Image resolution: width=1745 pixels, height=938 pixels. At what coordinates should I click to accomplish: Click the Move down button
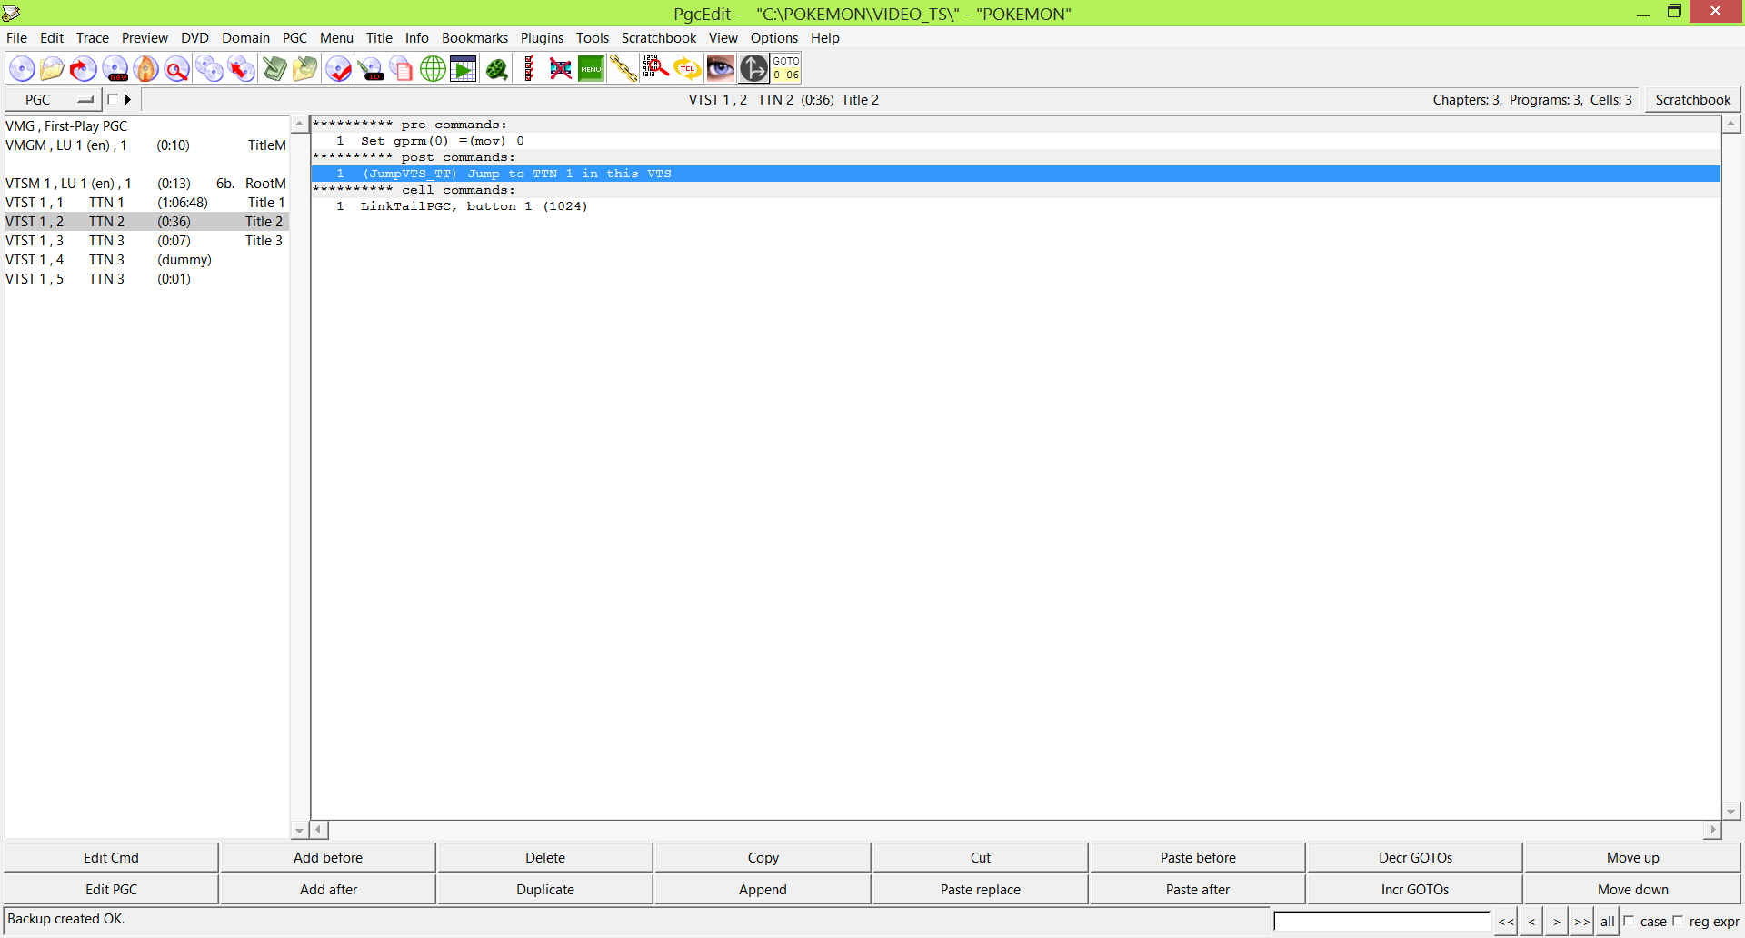click(x=1633, y=890)
